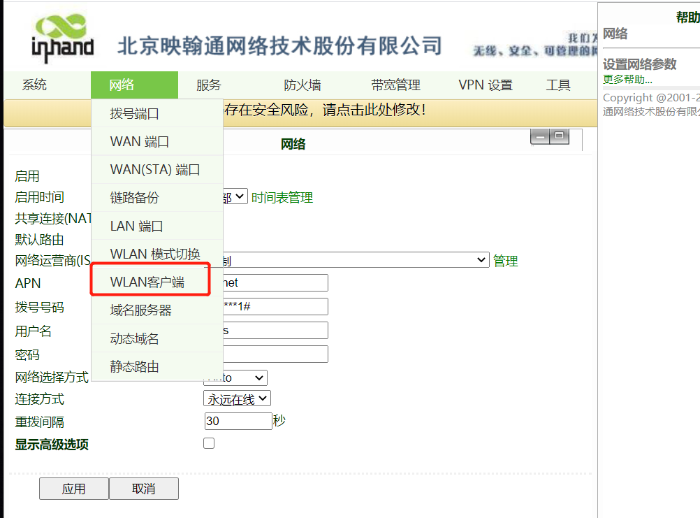Enable the 显示高级选项 checkbox

tap(209, 443)
